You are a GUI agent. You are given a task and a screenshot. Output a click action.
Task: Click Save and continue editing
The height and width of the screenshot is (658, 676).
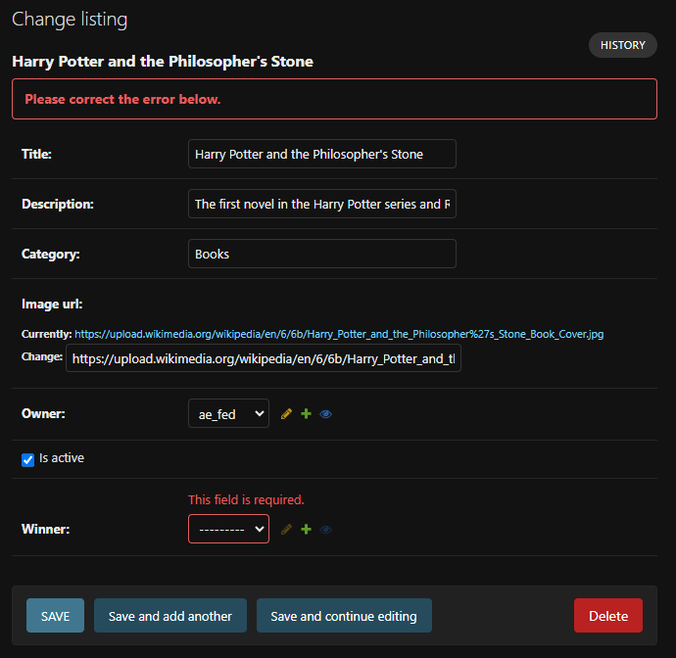pyautogui.click(x=344, y=615)
